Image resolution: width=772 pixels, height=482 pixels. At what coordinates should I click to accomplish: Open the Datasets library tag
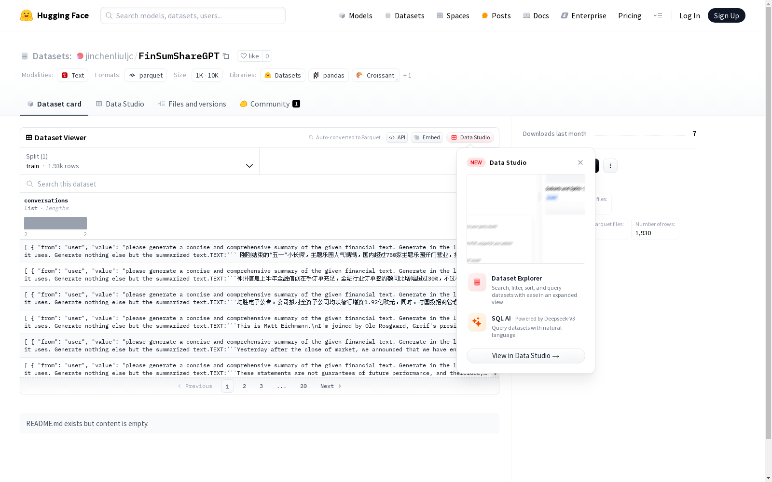pyautogui.click(x=283, y=75)
